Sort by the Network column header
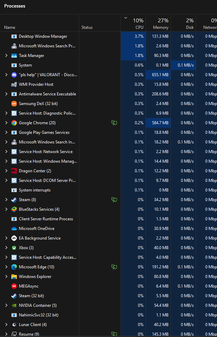This screenshot has width=217, height=337. point(206,23)
